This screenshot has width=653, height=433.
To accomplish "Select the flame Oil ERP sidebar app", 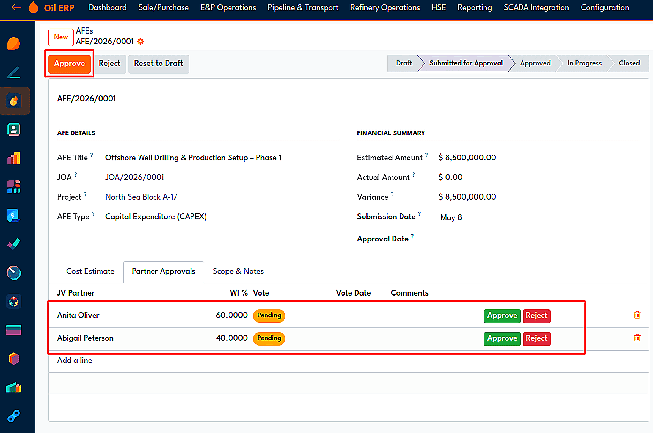I will point(14,101).
